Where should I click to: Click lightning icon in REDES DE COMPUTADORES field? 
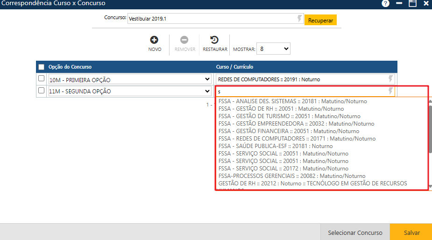tap(390, 79)
